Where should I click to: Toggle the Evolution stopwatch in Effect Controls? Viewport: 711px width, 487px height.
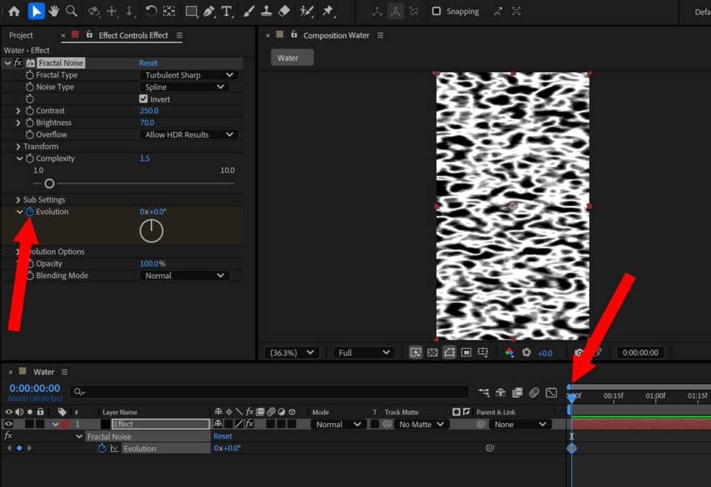(x=30, y=211)
